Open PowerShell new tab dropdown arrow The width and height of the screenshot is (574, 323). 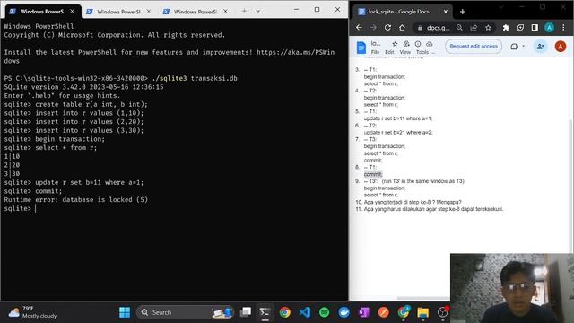[257, 12]
